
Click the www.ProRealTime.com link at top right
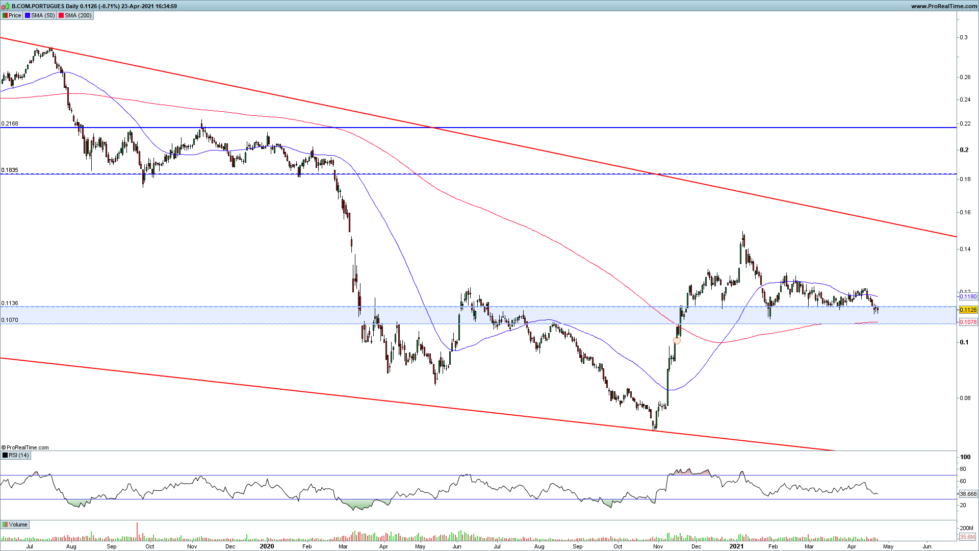pos(944,6)
